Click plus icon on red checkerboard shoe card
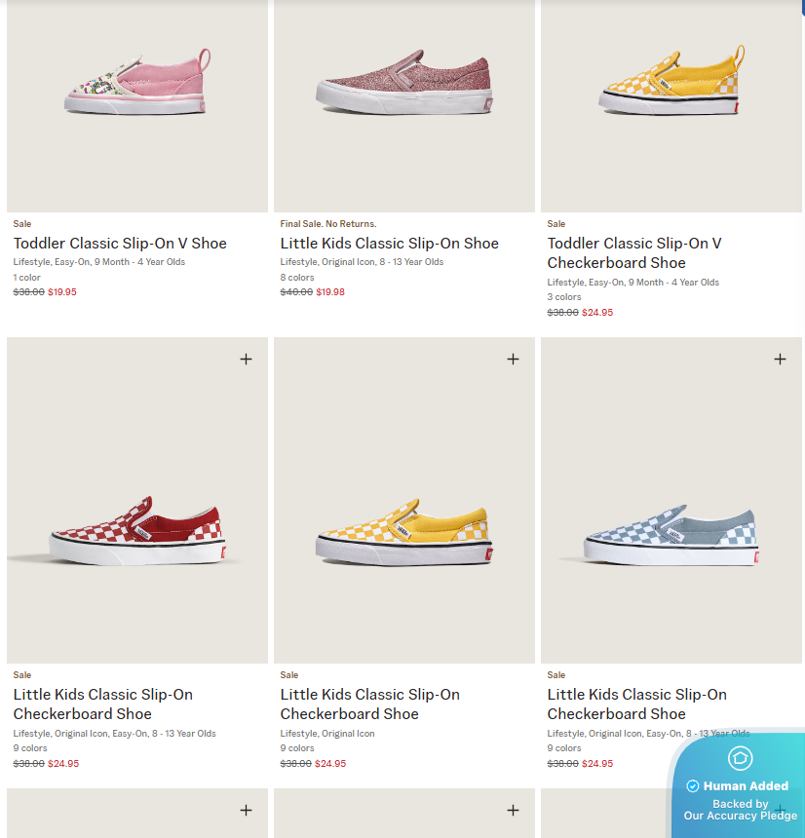This screenshot has height=838, width=805. [246, 359]
